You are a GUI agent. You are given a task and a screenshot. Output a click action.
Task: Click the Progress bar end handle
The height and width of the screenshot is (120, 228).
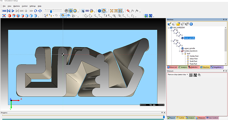[164, 117]
